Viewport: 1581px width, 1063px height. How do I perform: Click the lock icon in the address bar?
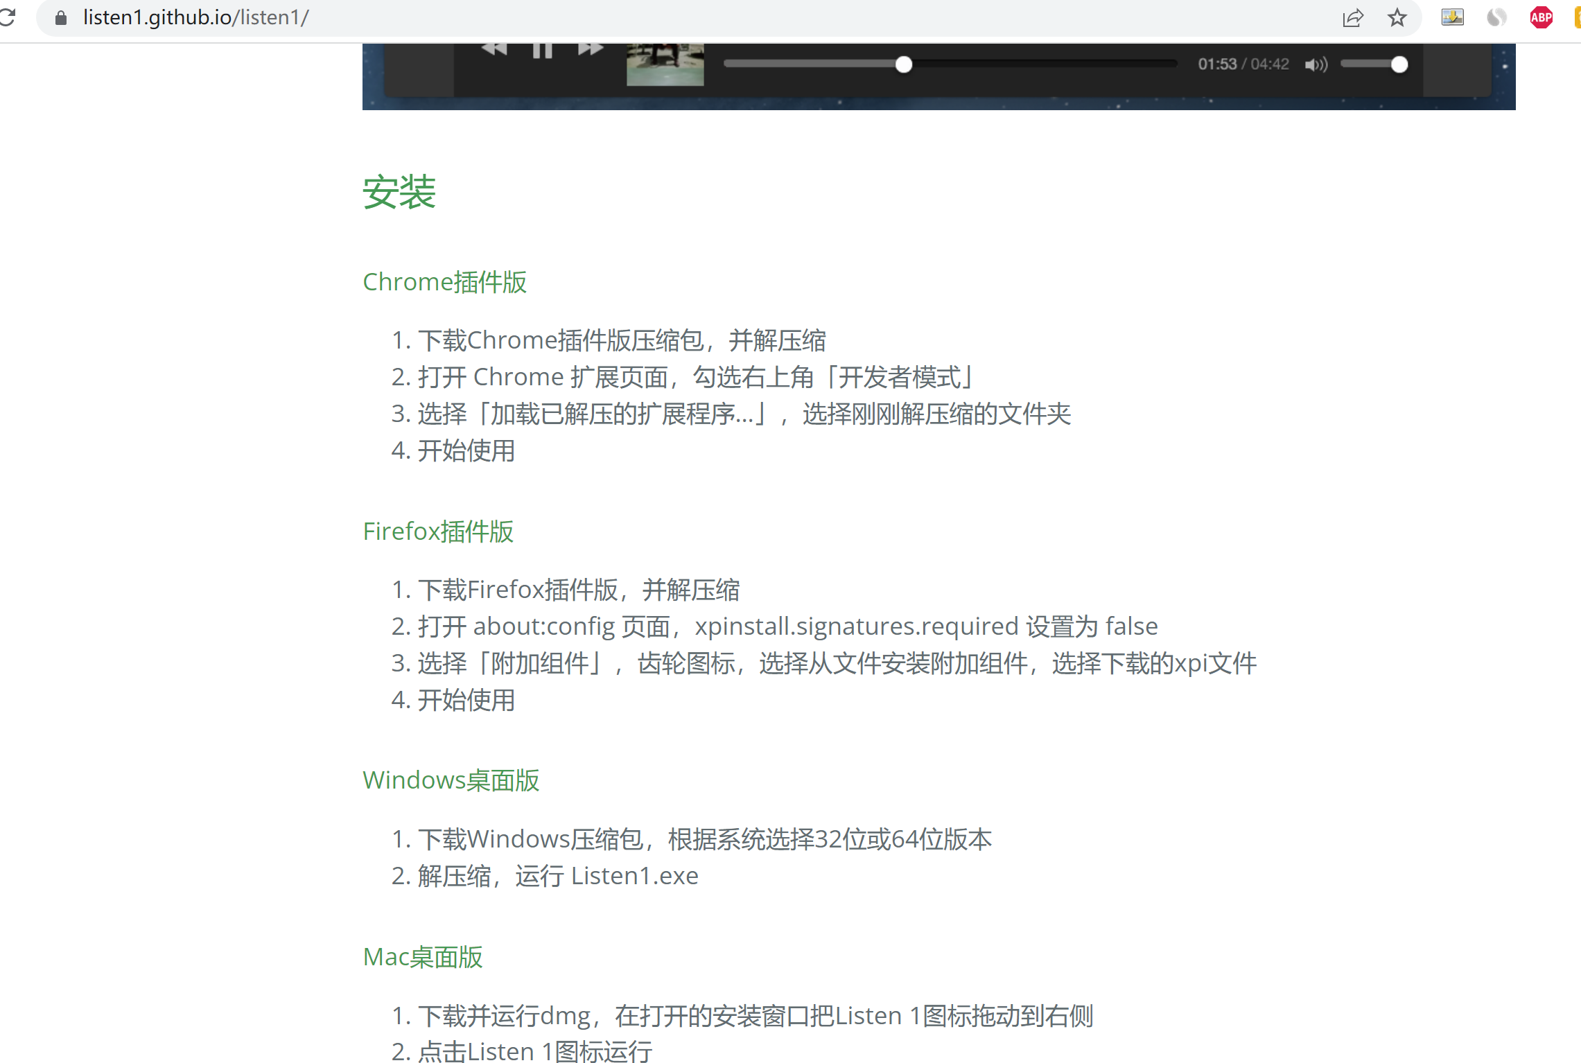tap(61, 17)
